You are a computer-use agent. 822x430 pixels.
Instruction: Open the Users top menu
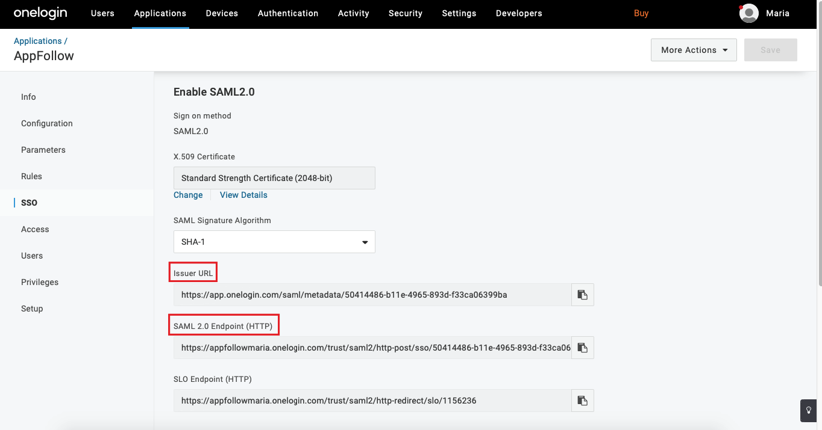tap(102, 13)
